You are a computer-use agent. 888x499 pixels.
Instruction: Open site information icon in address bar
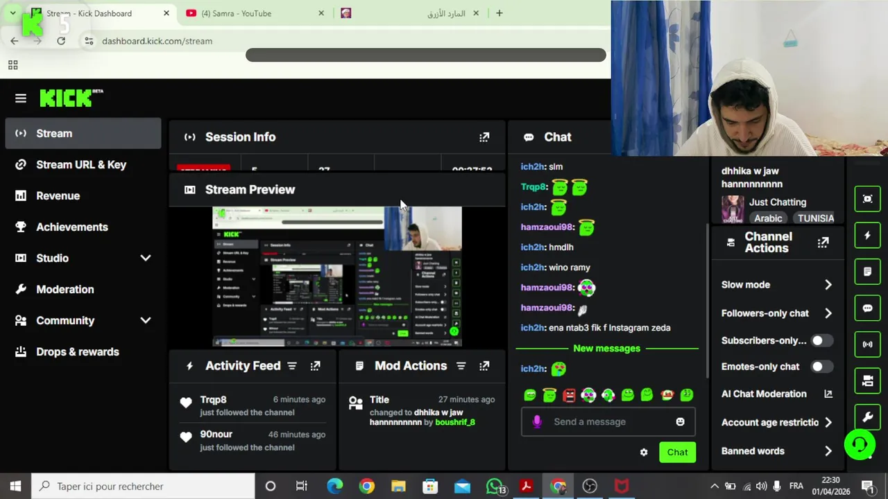[89, 41]
